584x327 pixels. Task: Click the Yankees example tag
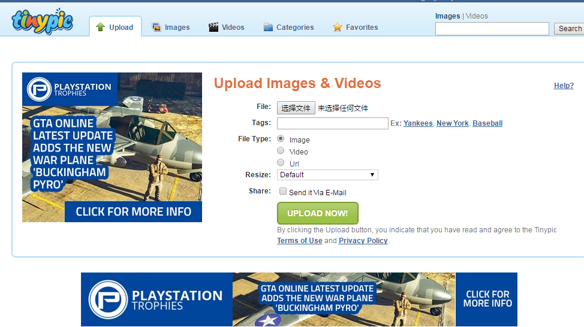coord(418,123)
